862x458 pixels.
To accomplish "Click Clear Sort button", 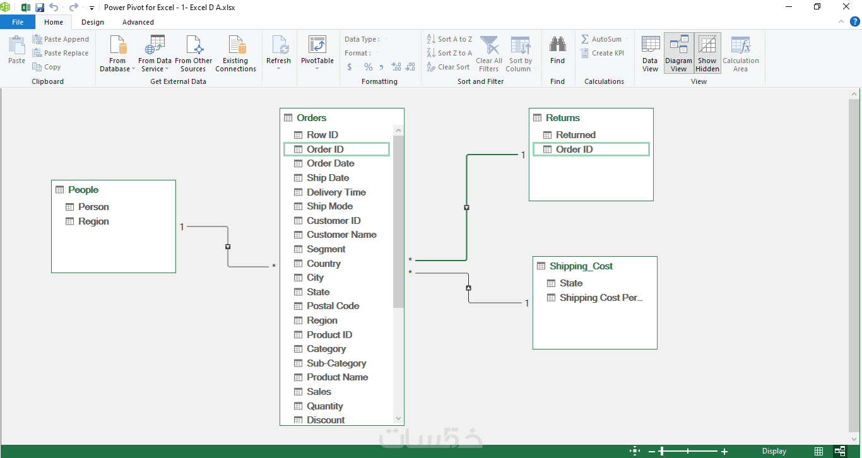I will (x=448, y=67).
